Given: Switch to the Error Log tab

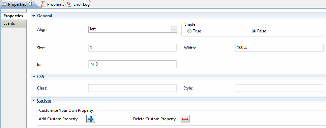Looking at the screenshot, I should pos(79,4).
